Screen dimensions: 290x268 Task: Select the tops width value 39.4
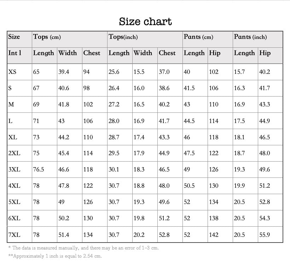[x=64, y=72]
